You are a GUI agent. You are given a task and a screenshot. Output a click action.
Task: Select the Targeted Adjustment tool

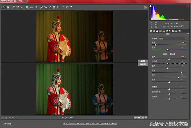[22, 7]
